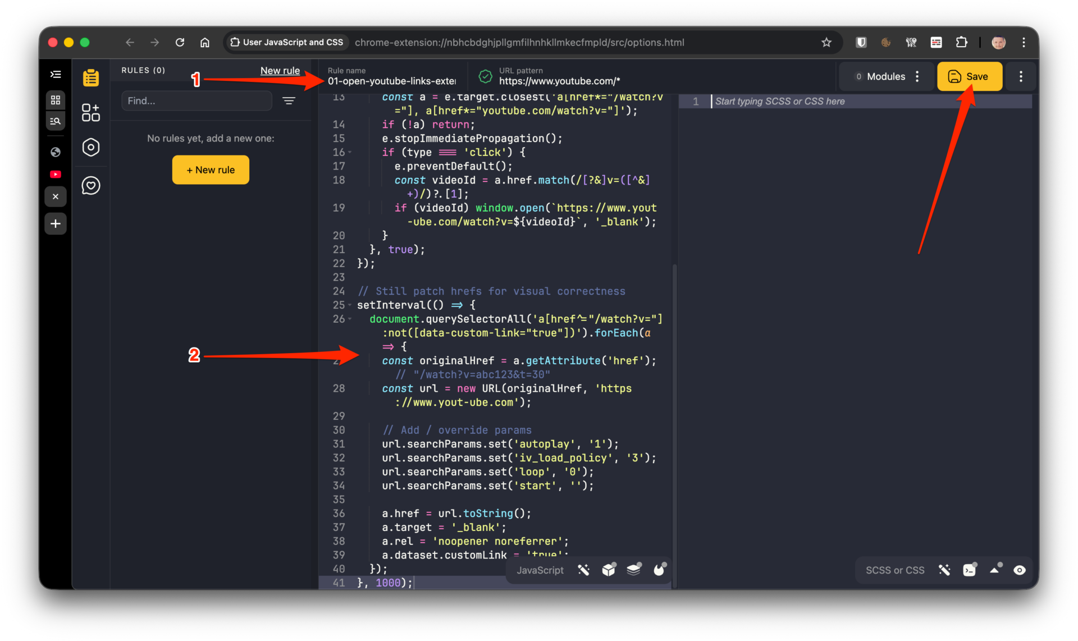Open the red calendar-style extension icon
Image resolution: width=1078 pixels, height=641 pixels.
[x=936, y=42]
